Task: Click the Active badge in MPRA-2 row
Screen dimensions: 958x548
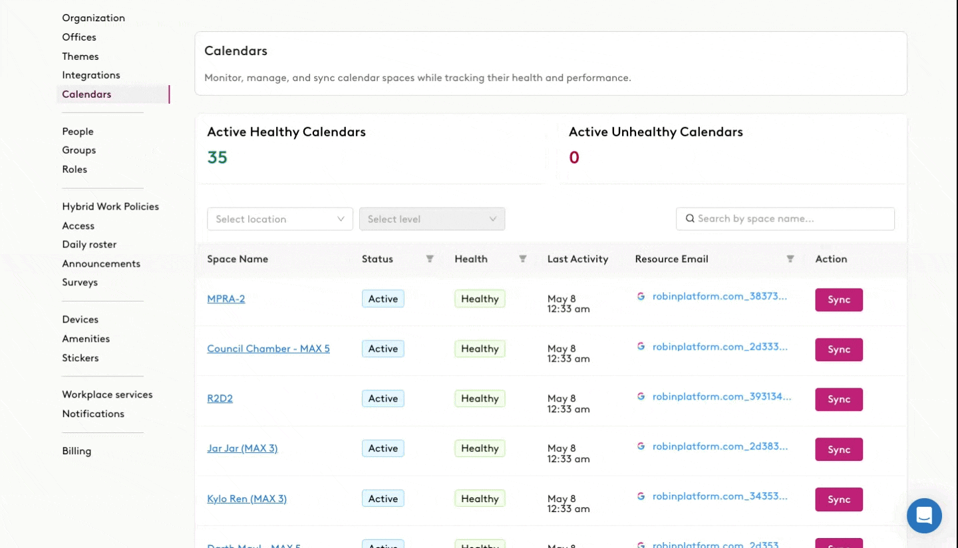Action: (383, 299)
